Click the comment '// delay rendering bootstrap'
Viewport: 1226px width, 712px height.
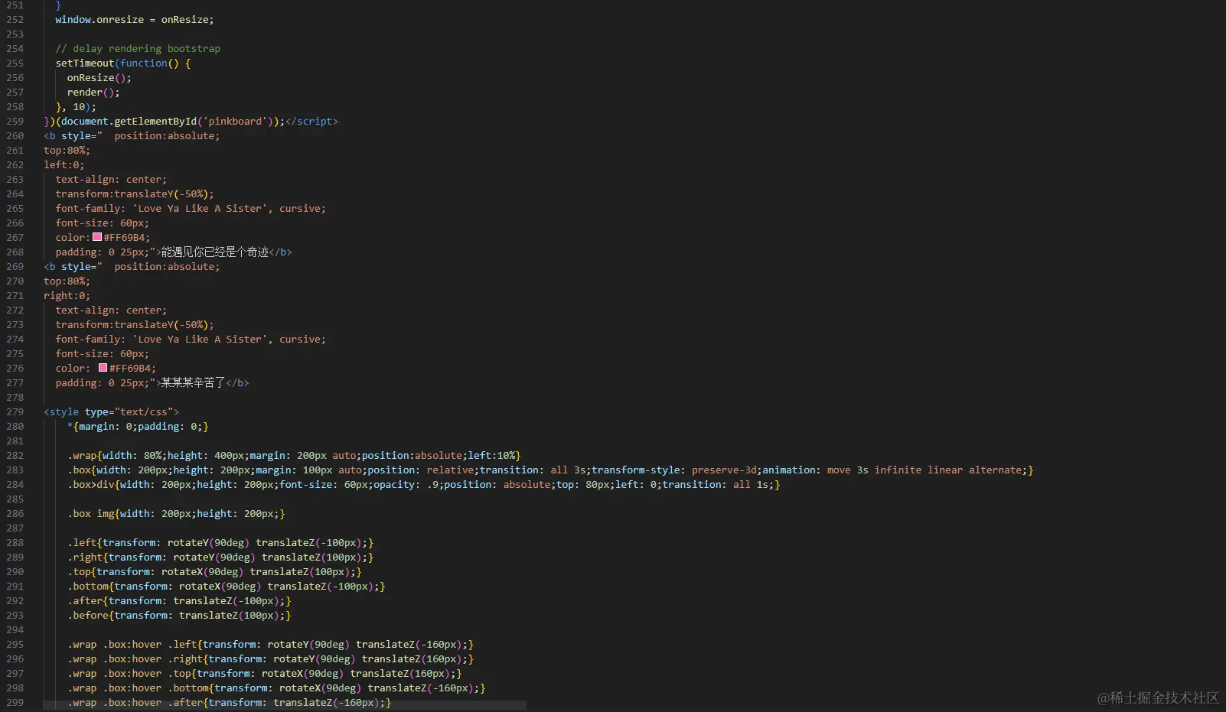coord(138,49)
